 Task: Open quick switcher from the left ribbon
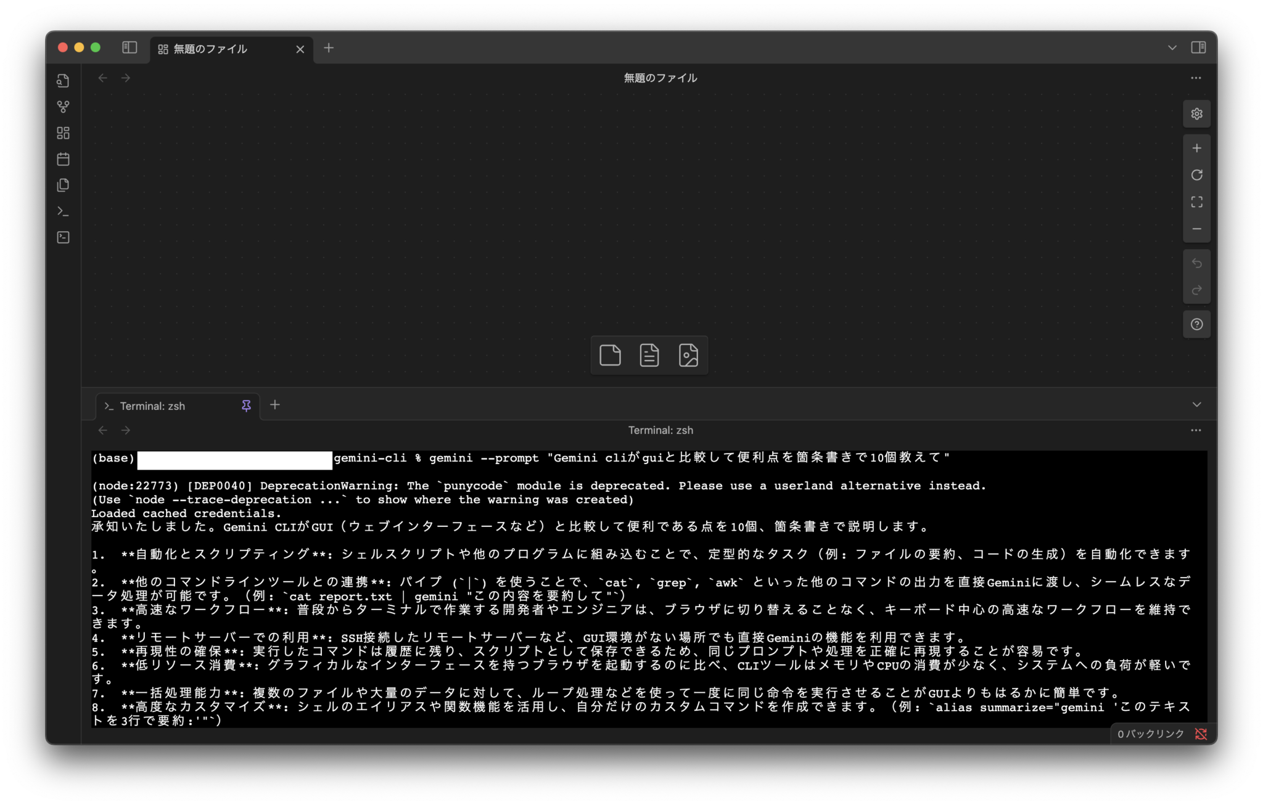point(62,80)
